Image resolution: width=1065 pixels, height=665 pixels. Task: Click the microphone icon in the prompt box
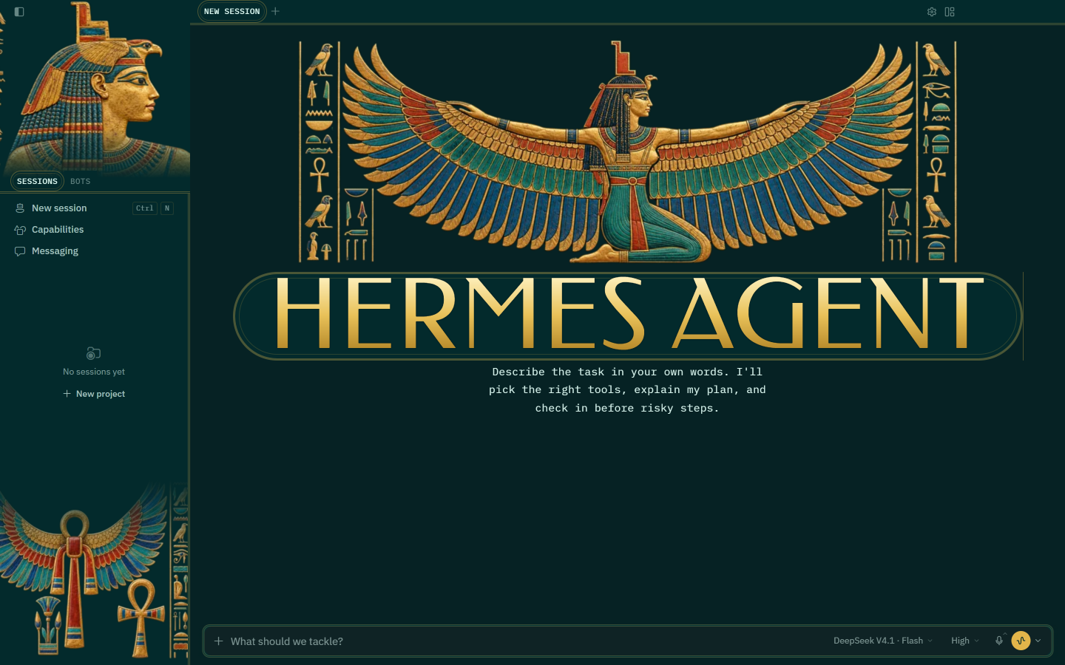999,641
